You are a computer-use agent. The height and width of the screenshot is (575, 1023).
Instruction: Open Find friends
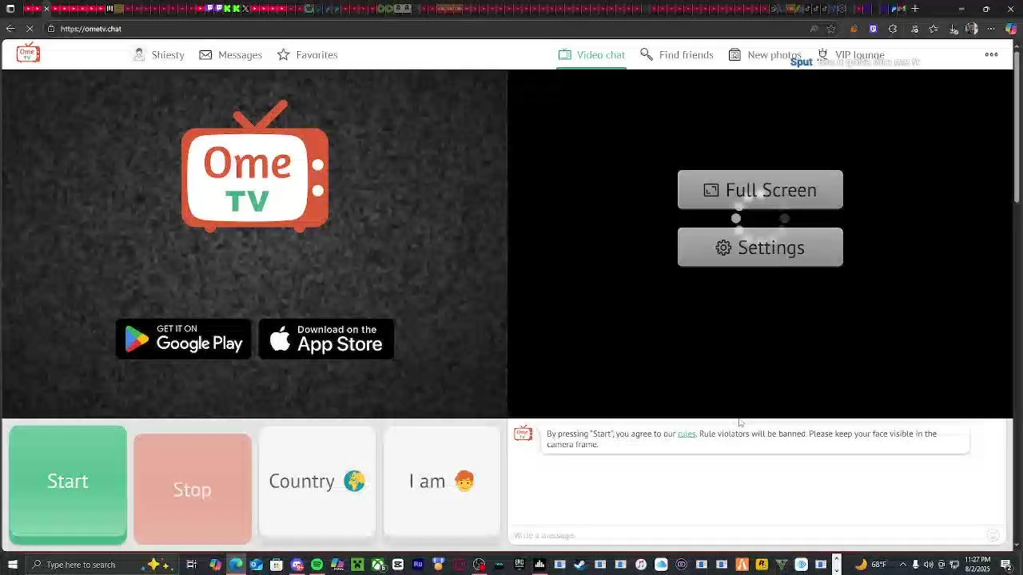(x=676, y=54)
